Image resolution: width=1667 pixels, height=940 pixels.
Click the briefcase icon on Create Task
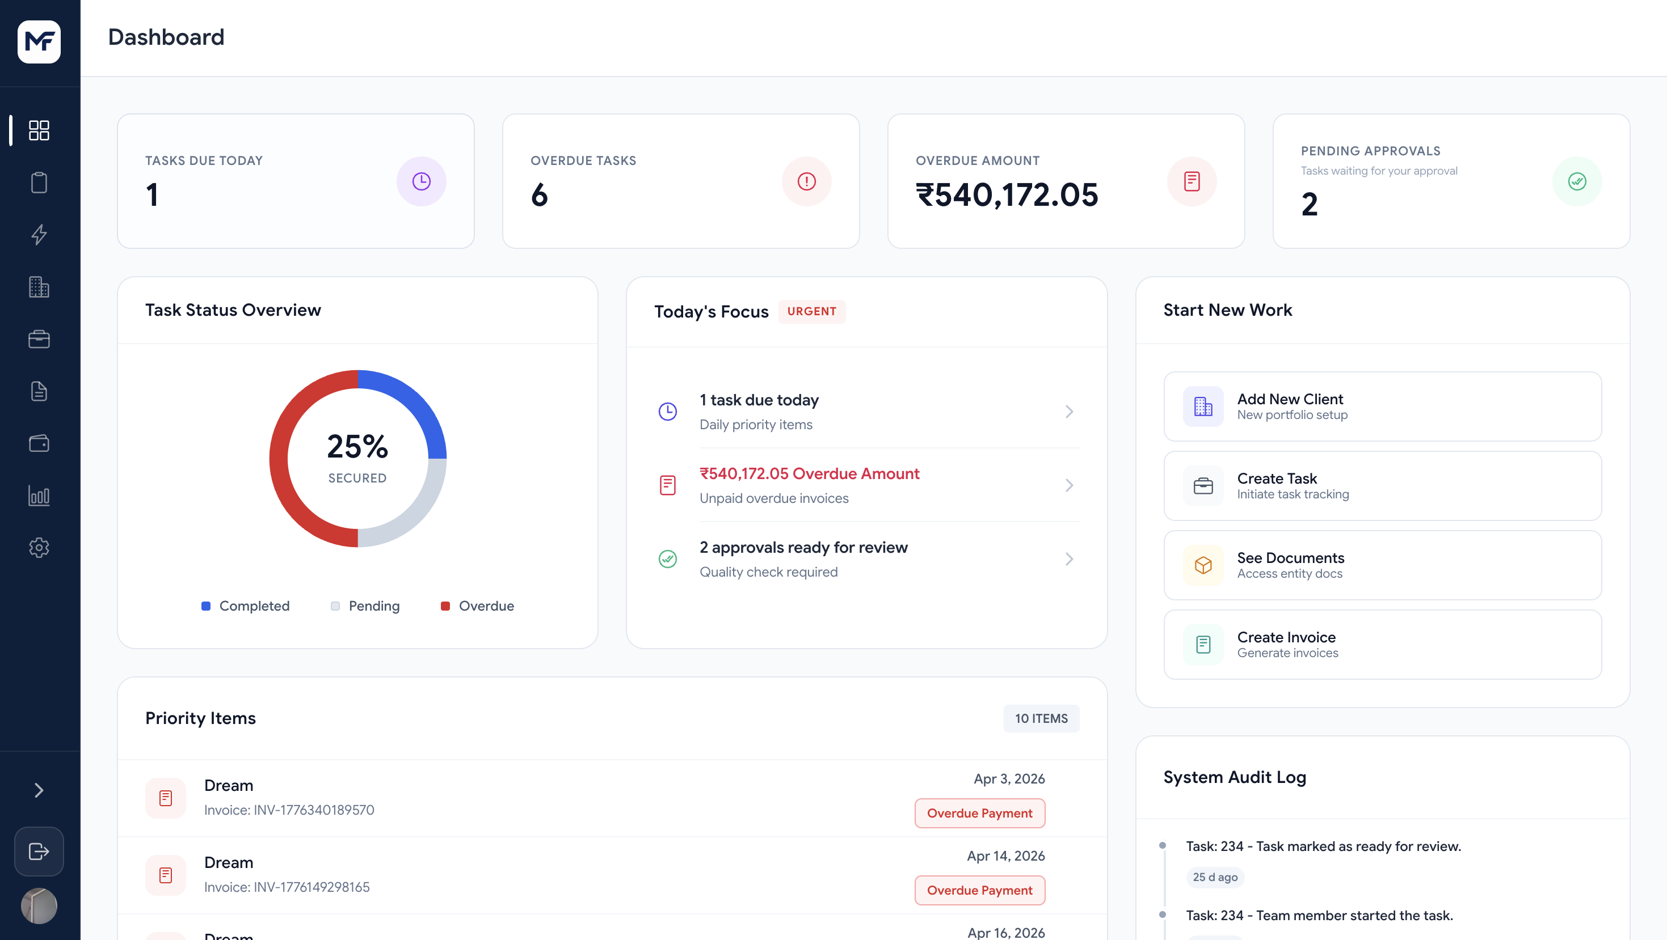[x=1203, y=485]
